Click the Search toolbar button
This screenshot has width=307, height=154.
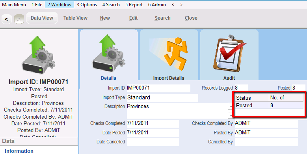coord(162,18)
